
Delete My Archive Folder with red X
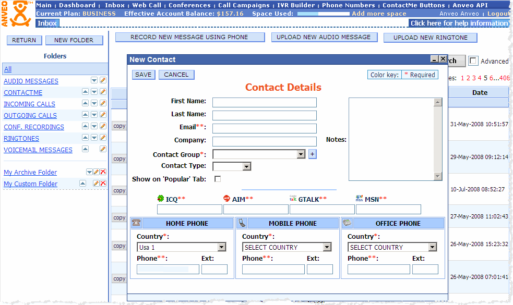click(103, 172)
